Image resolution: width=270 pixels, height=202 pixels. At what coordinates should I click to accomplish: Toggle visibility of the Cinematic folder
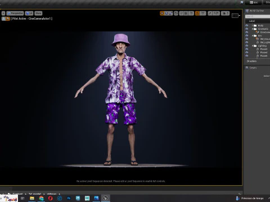pos(247,29)
